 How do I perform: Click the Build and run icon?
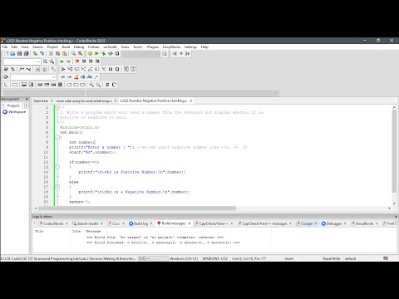[104, 53]
